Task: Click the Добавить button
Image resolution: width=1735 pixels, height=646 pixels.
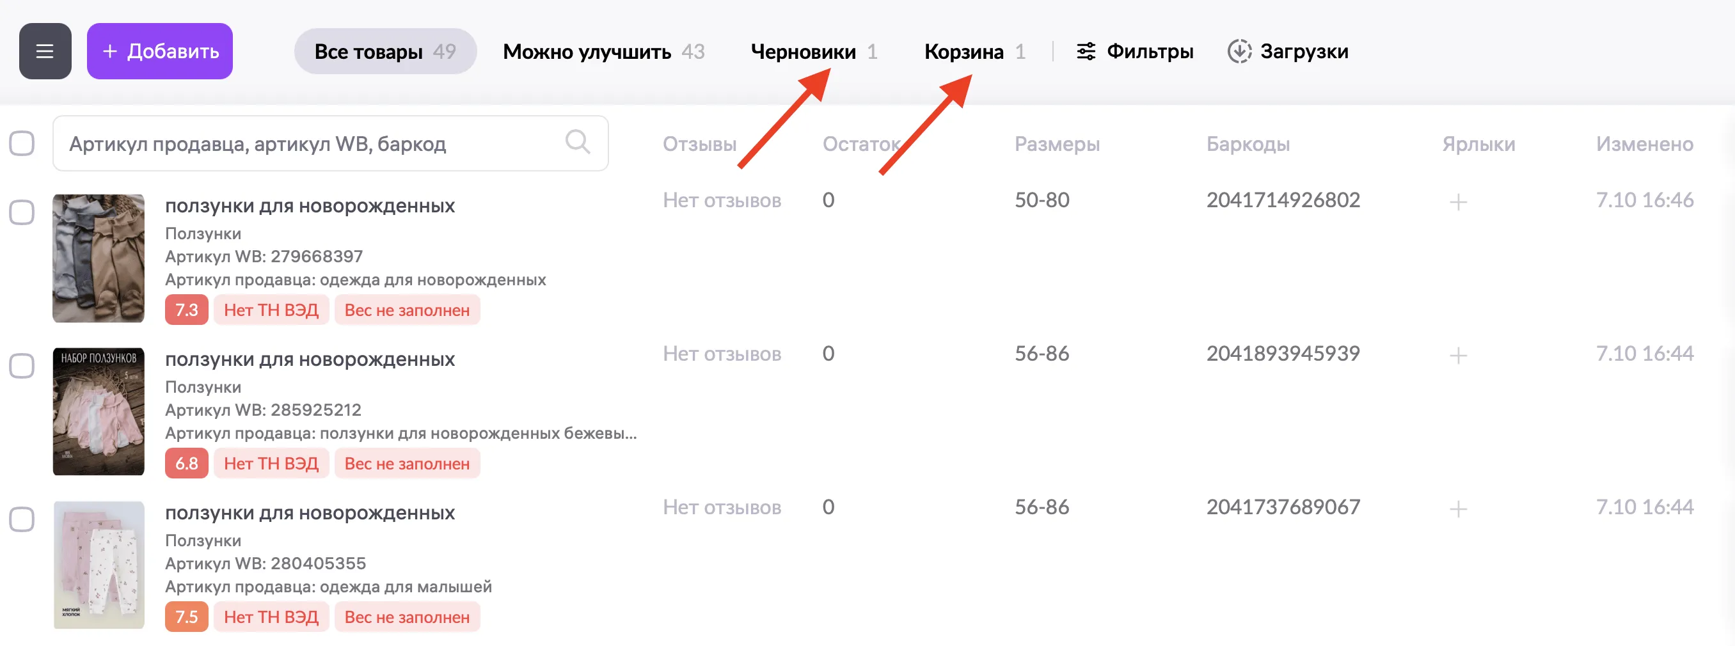Action: pos(160,51)
